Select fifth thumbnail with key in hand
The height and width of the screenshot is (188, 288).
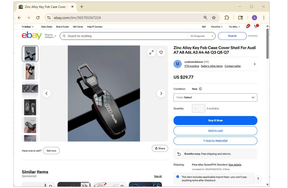pos(30,125)
